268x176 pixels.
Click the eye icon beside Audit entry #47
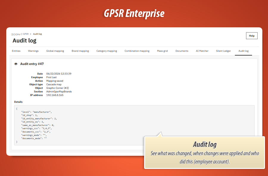coord(16,64)
